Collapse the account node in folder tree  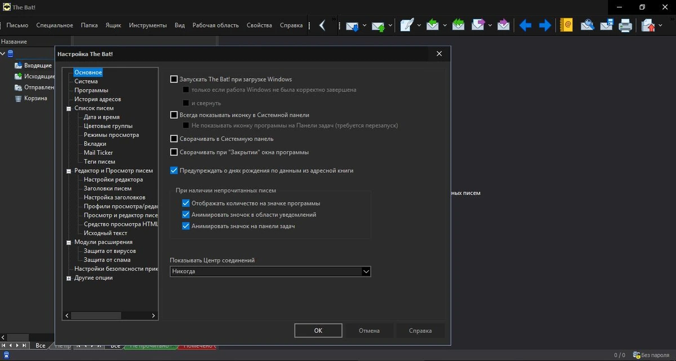pyautogui.click(x=3, y=54)
